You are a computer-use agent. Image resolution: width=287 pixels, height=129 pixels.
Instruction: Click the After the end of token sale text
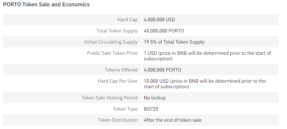(x=173, y=120)
